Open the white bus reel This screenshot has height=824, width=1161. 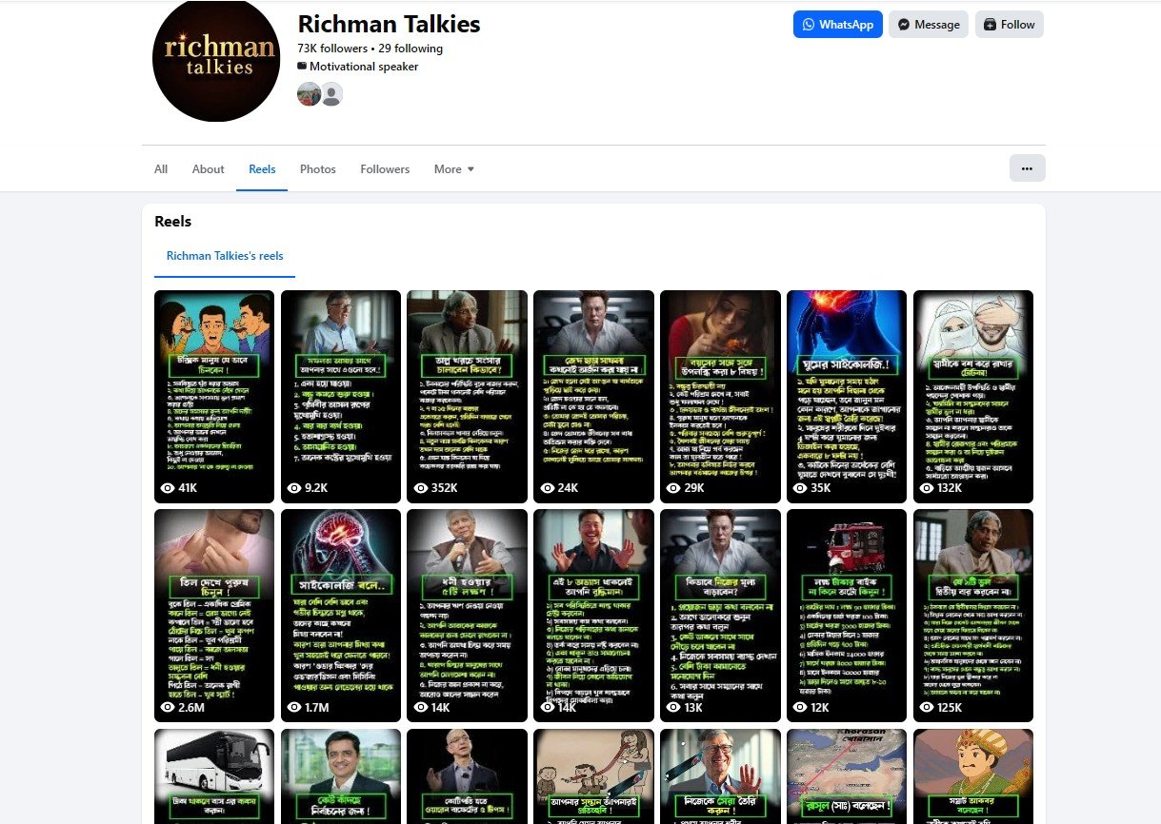point(214,776)
